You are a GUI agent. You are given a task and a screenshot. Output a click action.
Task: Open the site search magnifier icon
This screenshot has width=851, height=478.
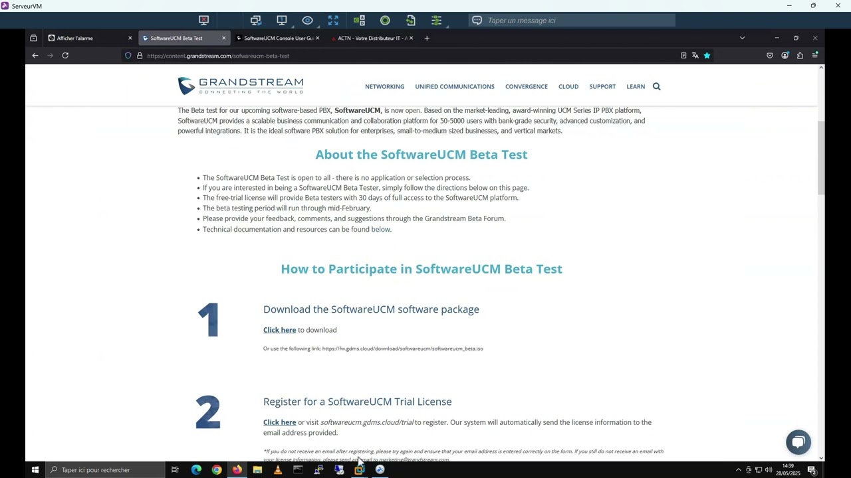(656, 86)
